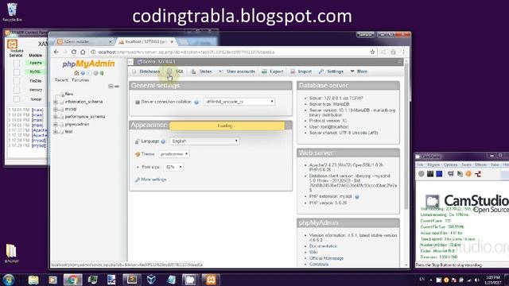
Task: Open the Language dropdown set to English
Action: (204, 141)
